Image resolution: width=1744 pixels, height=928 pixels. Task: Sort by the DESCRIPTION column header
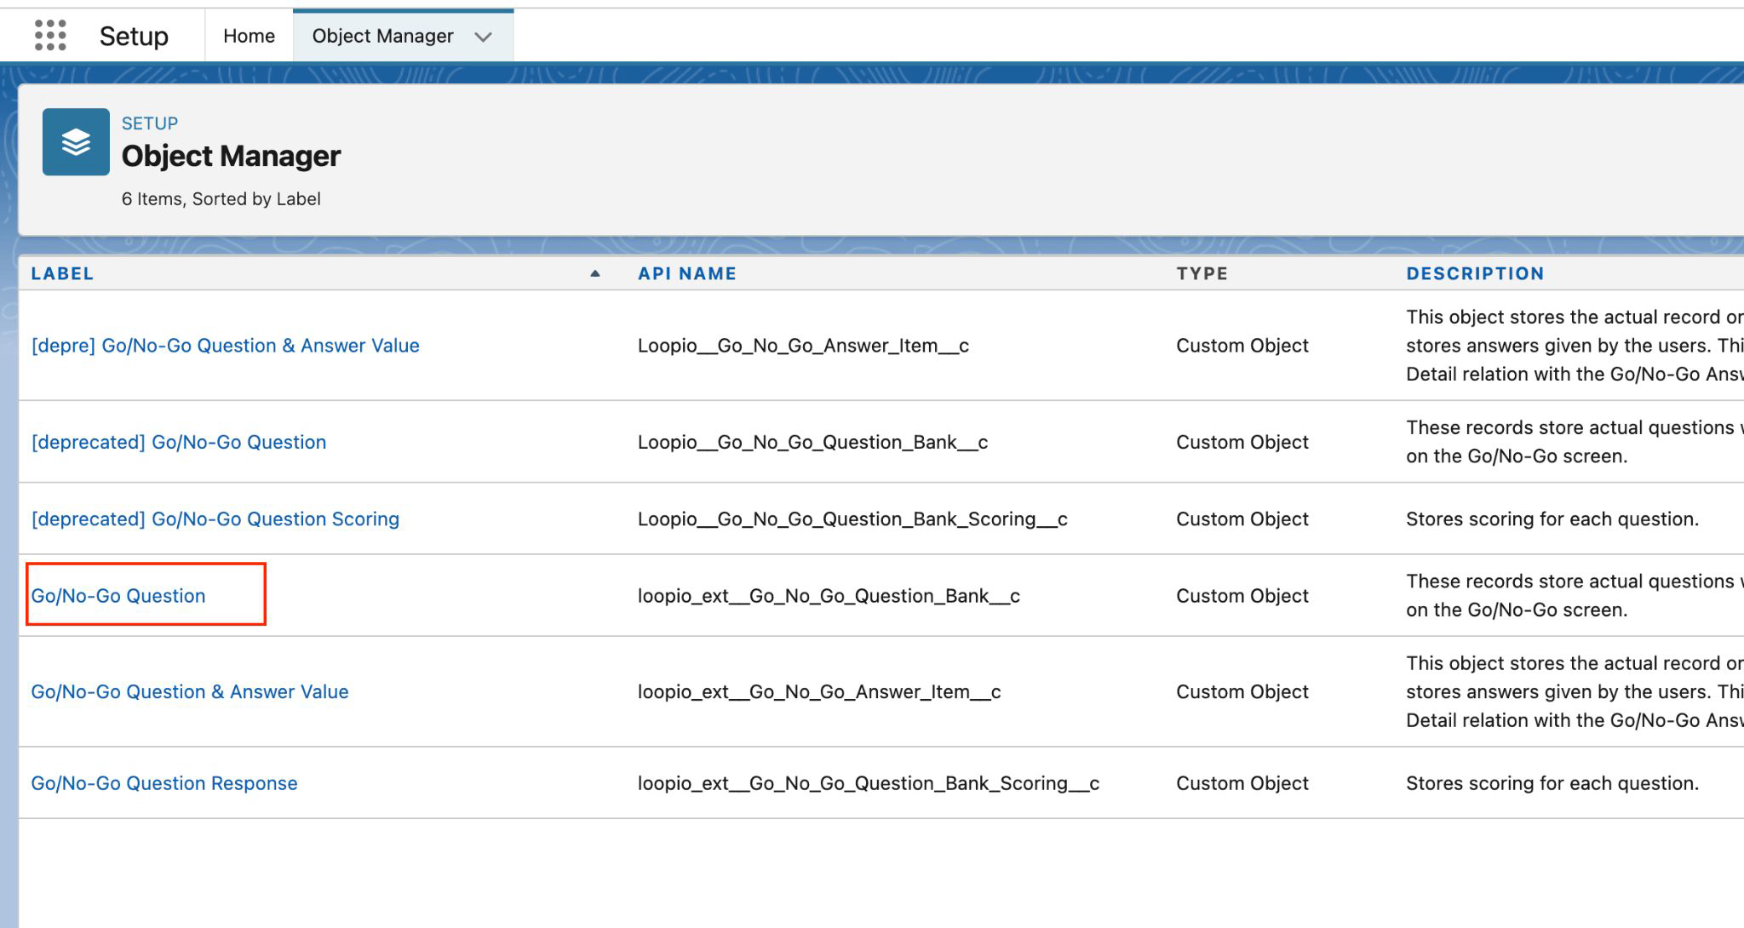[x=1475, y=273]
